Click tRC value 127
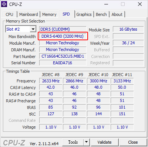The image size is (148, 147). coord(51,114)
